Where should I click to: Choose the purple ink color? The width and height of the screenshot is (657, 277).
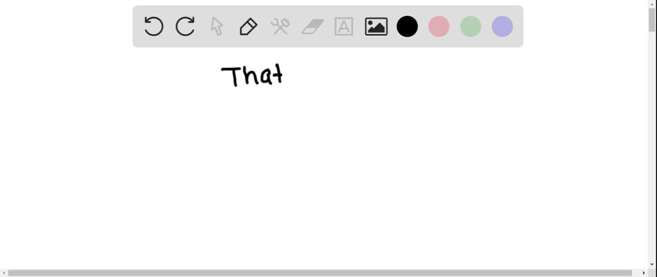pos(502,26)
